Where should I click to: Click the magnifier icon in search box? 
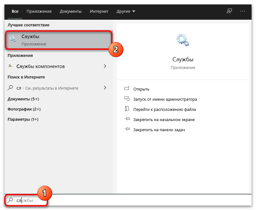10,200
